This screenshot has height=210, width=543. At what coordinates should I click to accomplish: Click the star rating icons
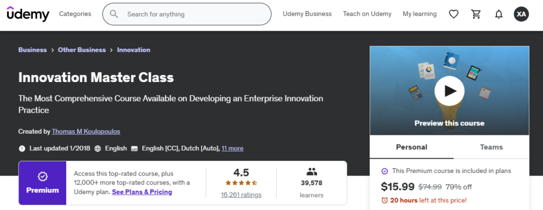tap(241, 182)
